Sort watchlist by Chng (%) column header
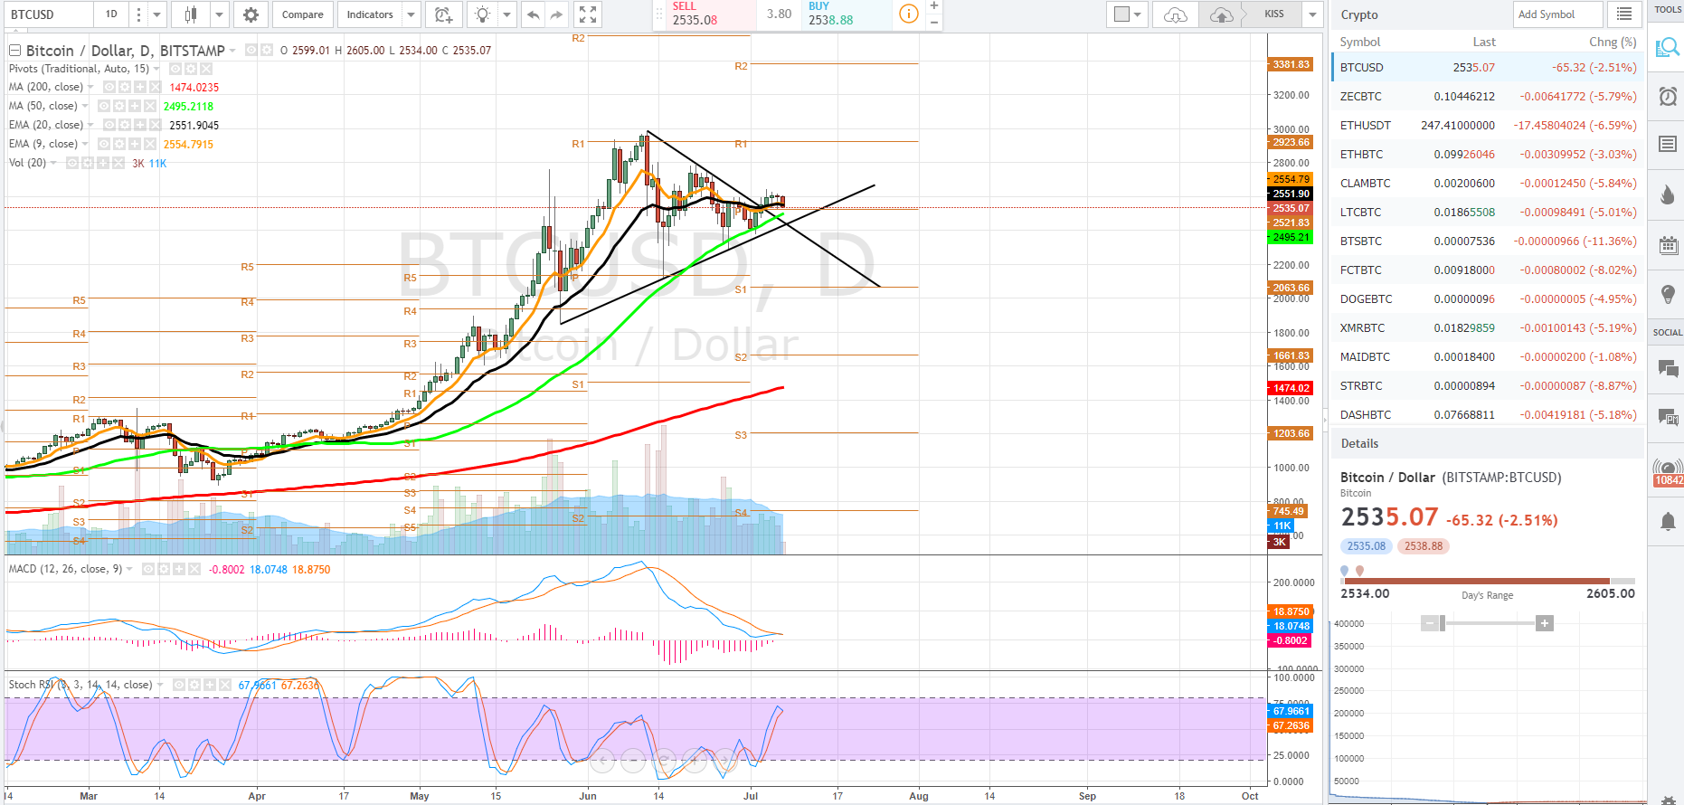 pos(1613,42)
